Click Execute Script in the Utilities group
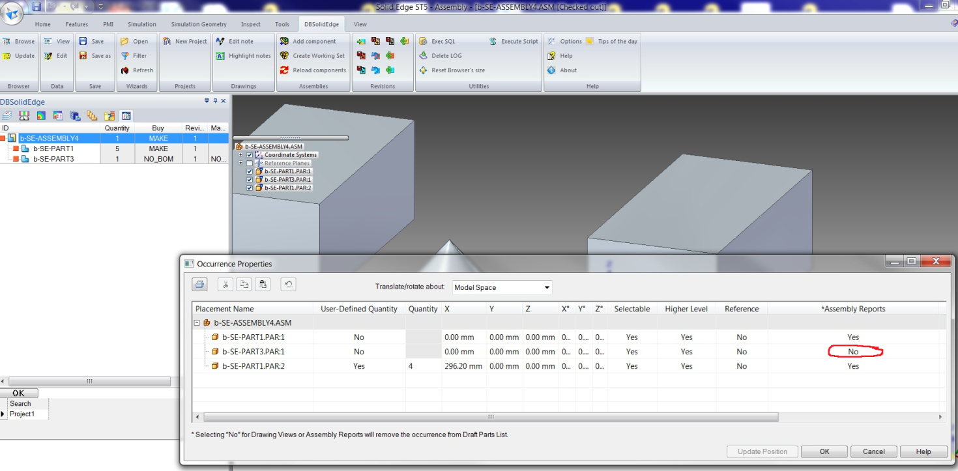Image resolution: width=958 pixels, height=471 pixels. click(514, 42)
